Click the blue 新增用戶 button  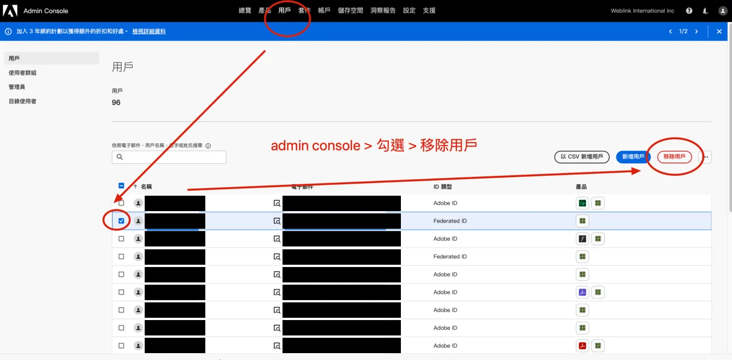coord(633,157)
